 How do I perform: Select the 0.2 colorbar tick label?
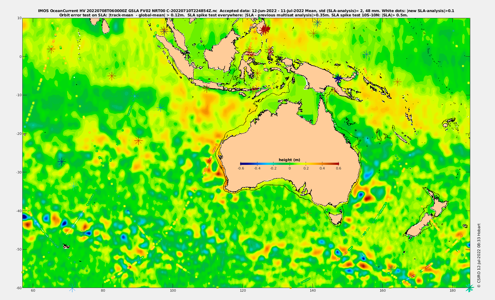306,169
